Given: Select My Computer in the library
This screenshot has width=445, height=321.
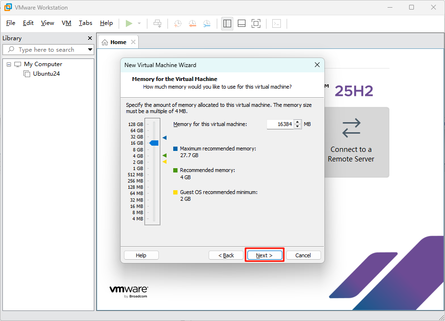Looking at the screenshot, I should pos(43,64).
